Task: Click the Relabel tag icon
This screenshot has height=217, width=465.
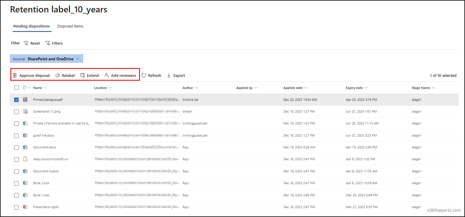Action: pos(58,75)
